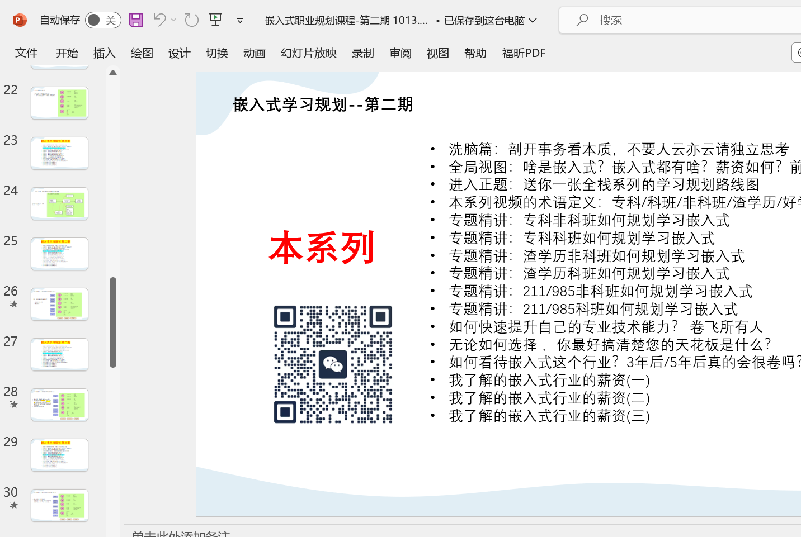This screenshot has width=801, height=537.
Task: Select slide 26 thumbnail
Action: (59, 304)
